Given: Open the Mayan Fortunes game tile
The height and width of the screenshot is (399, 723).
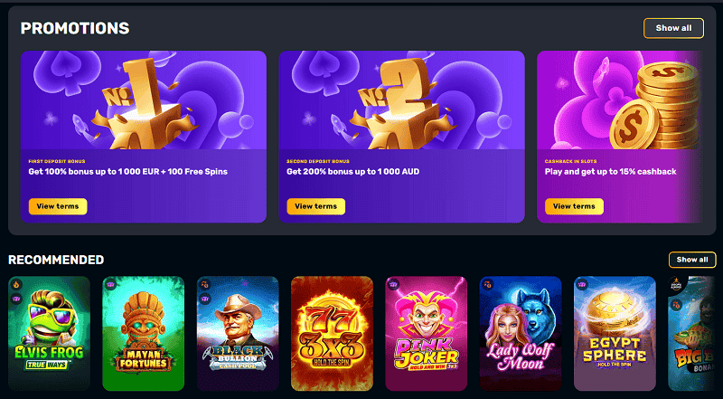Looking at the screenshot, I should [x=144, y=334].
